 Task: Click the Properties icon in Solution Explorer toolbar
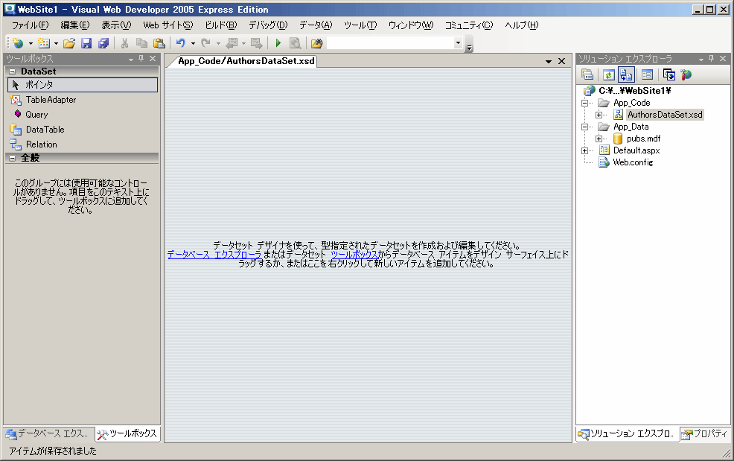click(587, 74)
